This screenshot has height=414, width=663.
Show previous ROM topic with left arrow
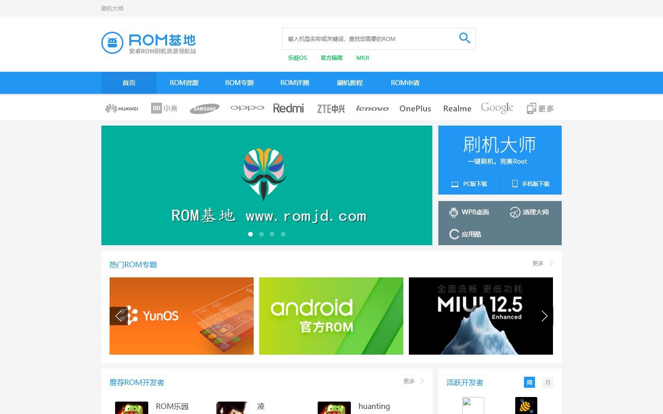pos(118,316)
